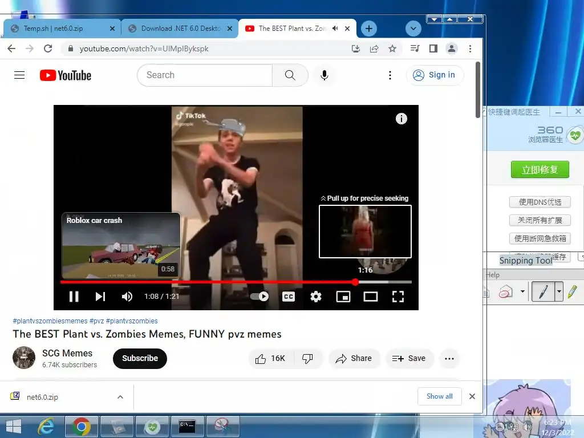The image size is (584, 438).
Task: Open #plantvszombiesmemes hashtag
Action: (50, 321)
